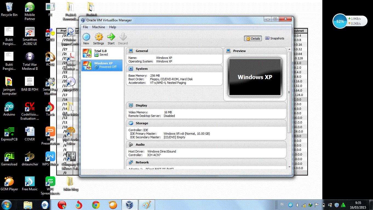The height and width of the screenshot is (210, 373).
Task: Click the Video Memory 16 MB value
Action: (168, 112)
